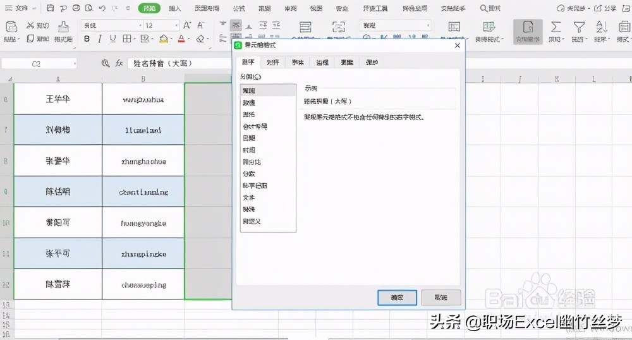Select cell containing zhangpingke

(x=143, y=253)
